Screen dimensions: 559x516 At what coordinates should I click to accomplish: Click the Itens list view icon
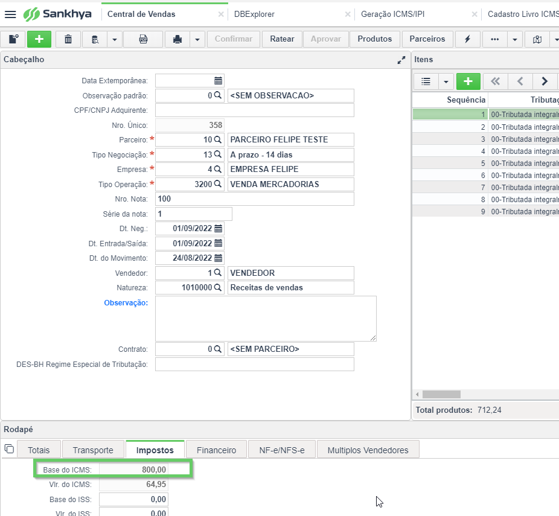pos(426,81)
